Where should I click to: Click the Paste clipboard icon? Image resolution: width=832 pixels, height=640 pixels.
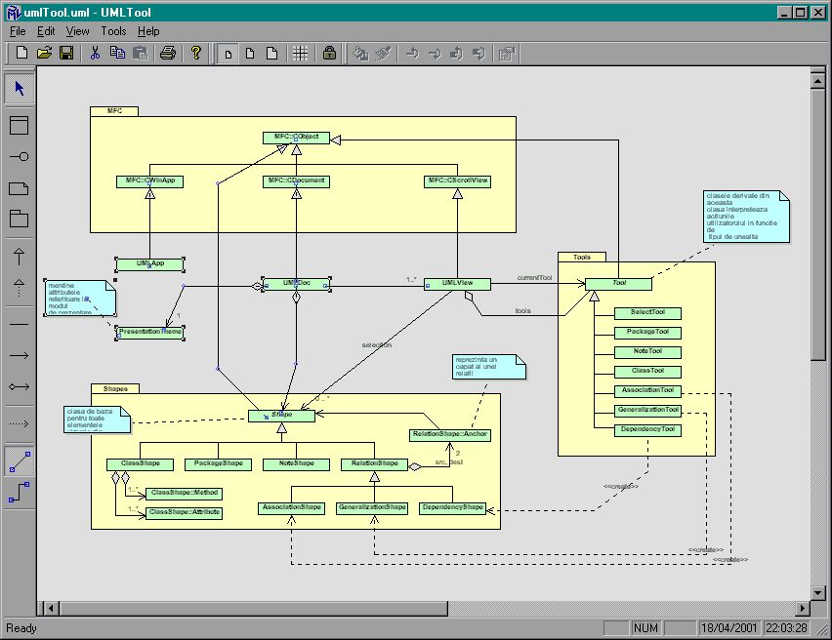point(140,53)
